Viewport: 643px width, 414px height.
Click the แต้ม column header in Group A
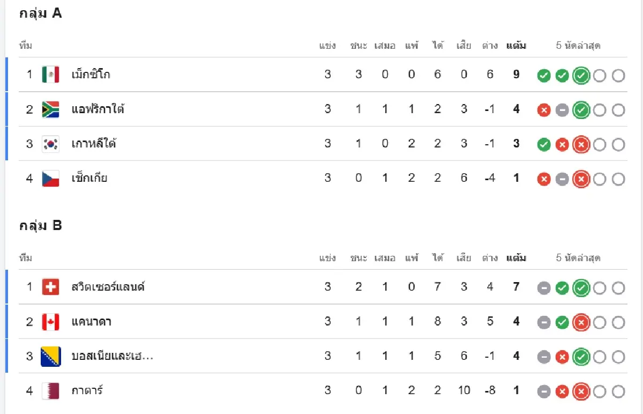click(x=516, y=46)
